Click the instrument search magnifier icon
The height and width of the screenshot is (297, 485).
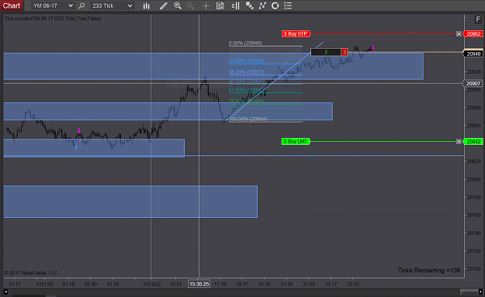(81, 5)
